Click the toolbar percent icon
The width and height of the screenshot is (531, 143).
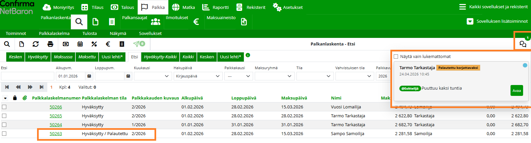coord(94,44)
